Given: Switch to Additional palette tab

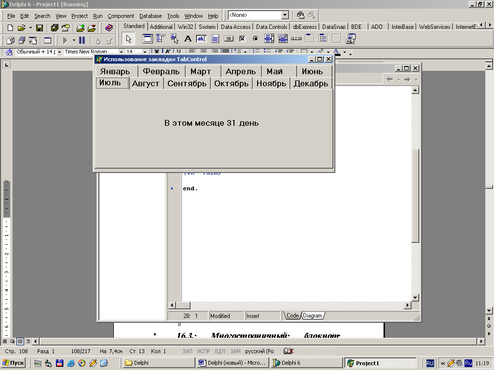Looking at the screenshot, I should (x=161, y=27).
